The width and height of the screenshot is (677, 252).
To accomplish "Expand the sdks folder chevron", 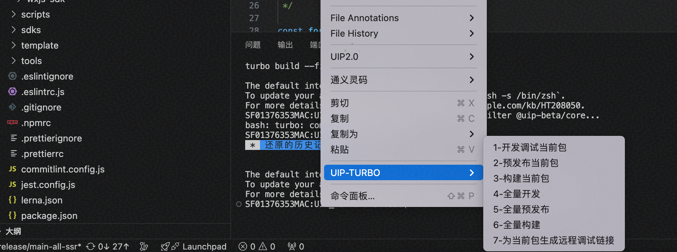I will coord(13,30).
